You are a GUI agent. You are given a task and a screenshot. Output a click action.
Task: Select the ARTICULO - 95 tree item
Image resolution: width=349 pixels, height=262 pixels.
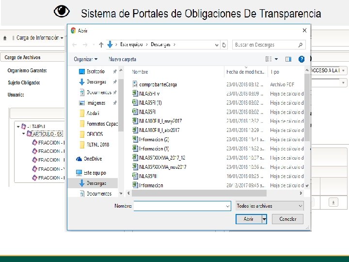coord(47,134)
